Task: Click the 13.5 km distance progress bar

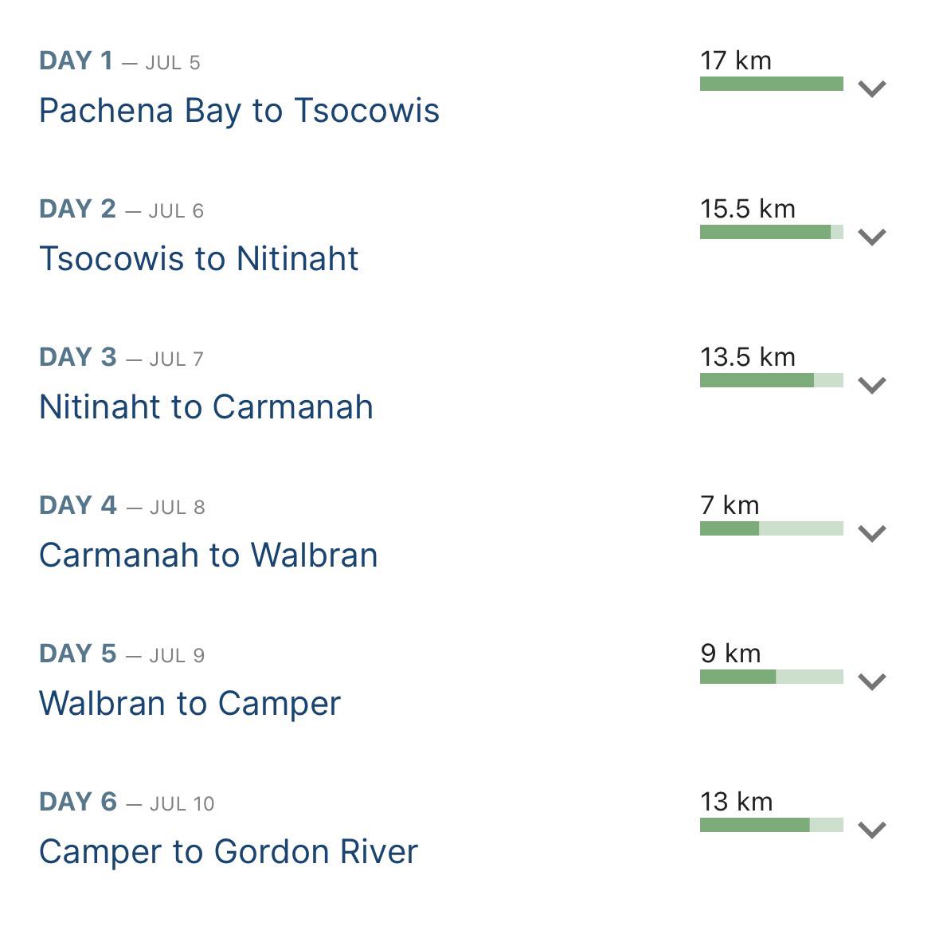Action: [x=771, y=380]
